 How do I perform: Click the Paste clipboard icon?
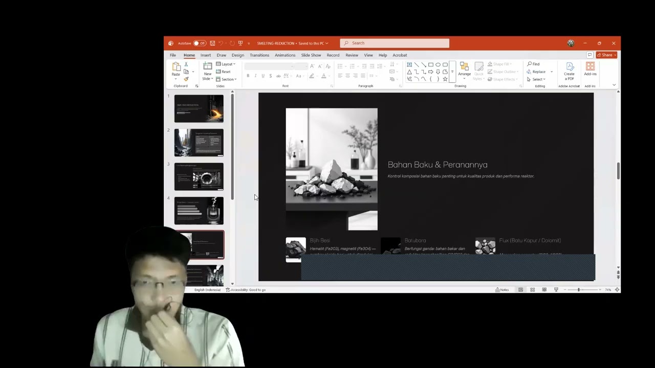pyautogui.click(x=176, y=67)
